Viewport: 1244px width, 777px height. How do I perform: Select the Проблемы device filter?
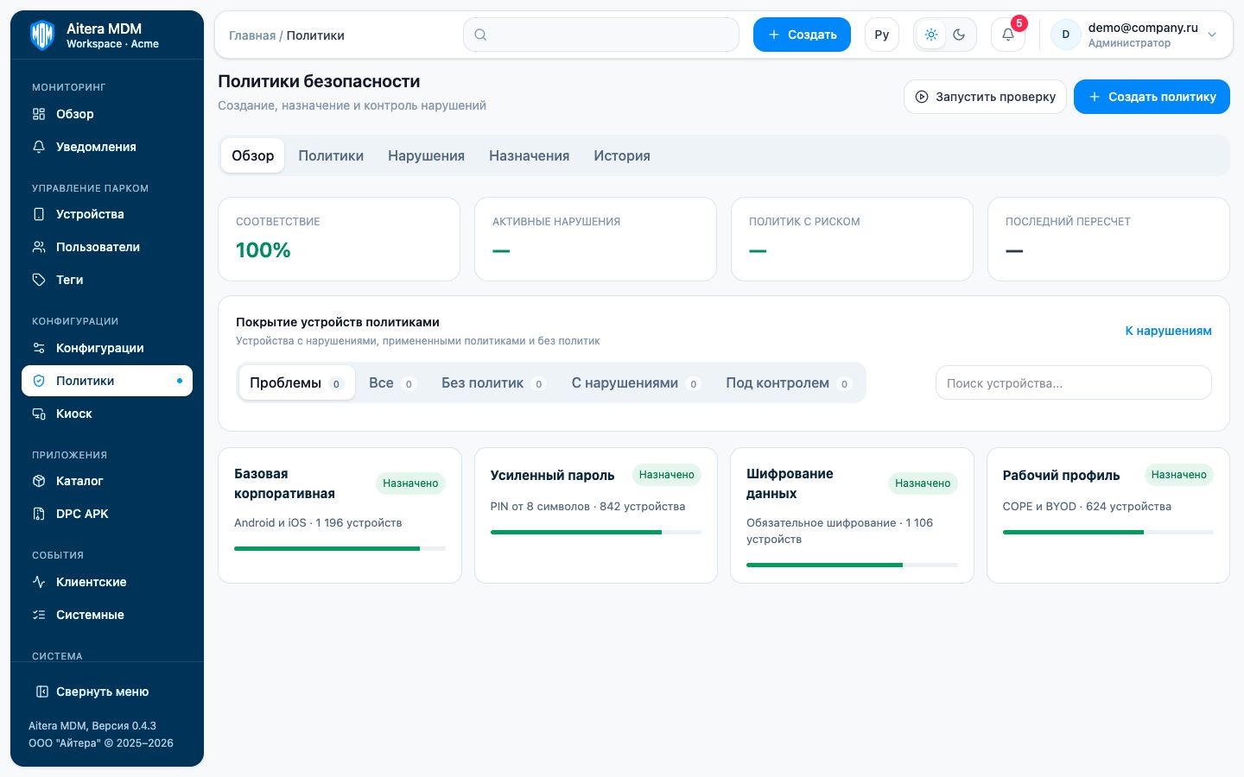(x=296, y=382)
